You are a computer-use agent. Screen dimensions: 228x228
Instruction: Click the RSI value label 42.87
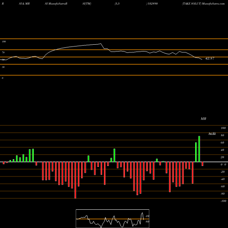pos(210,58)
